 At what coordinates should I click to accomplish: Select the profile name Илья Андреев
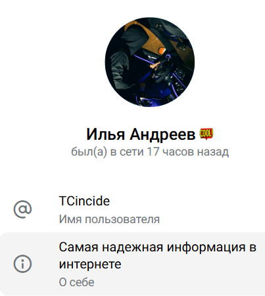141,135
